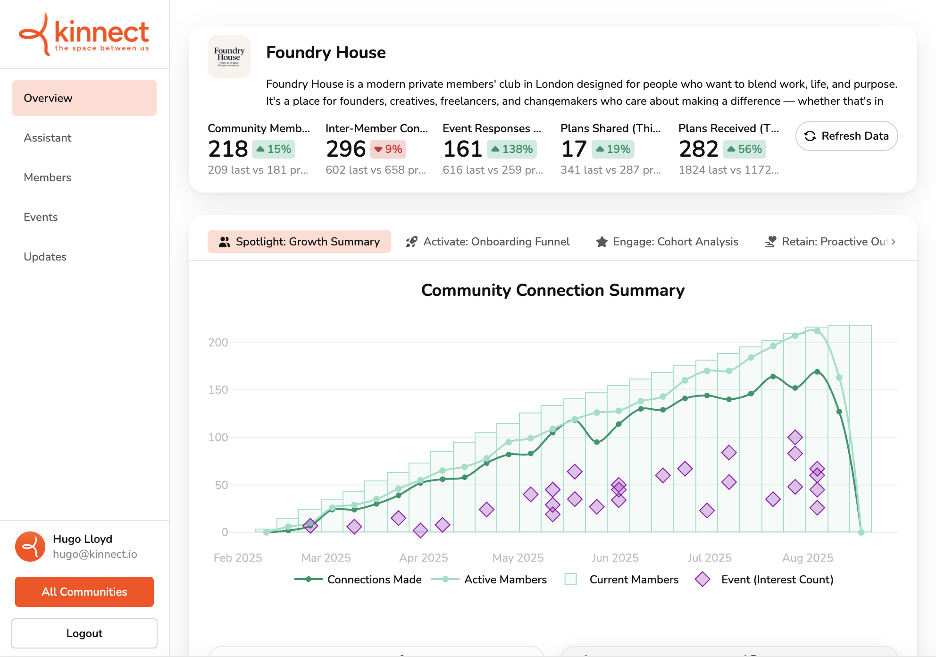Click the dark green Connections Made legend marker

(x=309, y=579)
